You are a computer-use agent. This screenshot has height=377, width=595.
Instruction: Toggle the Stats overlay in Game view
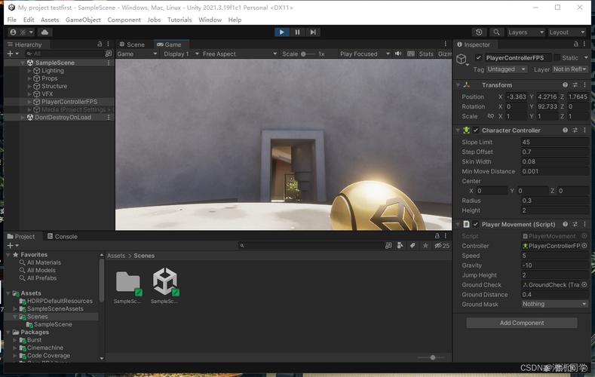point(426,54)
